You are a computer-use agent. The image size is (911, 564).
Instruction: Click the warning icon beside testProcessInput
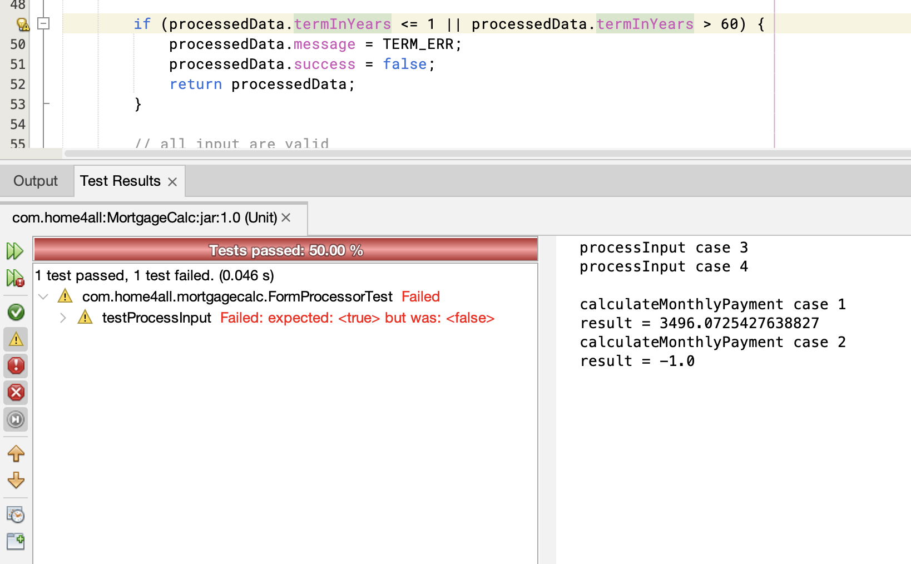coord(85,317)
